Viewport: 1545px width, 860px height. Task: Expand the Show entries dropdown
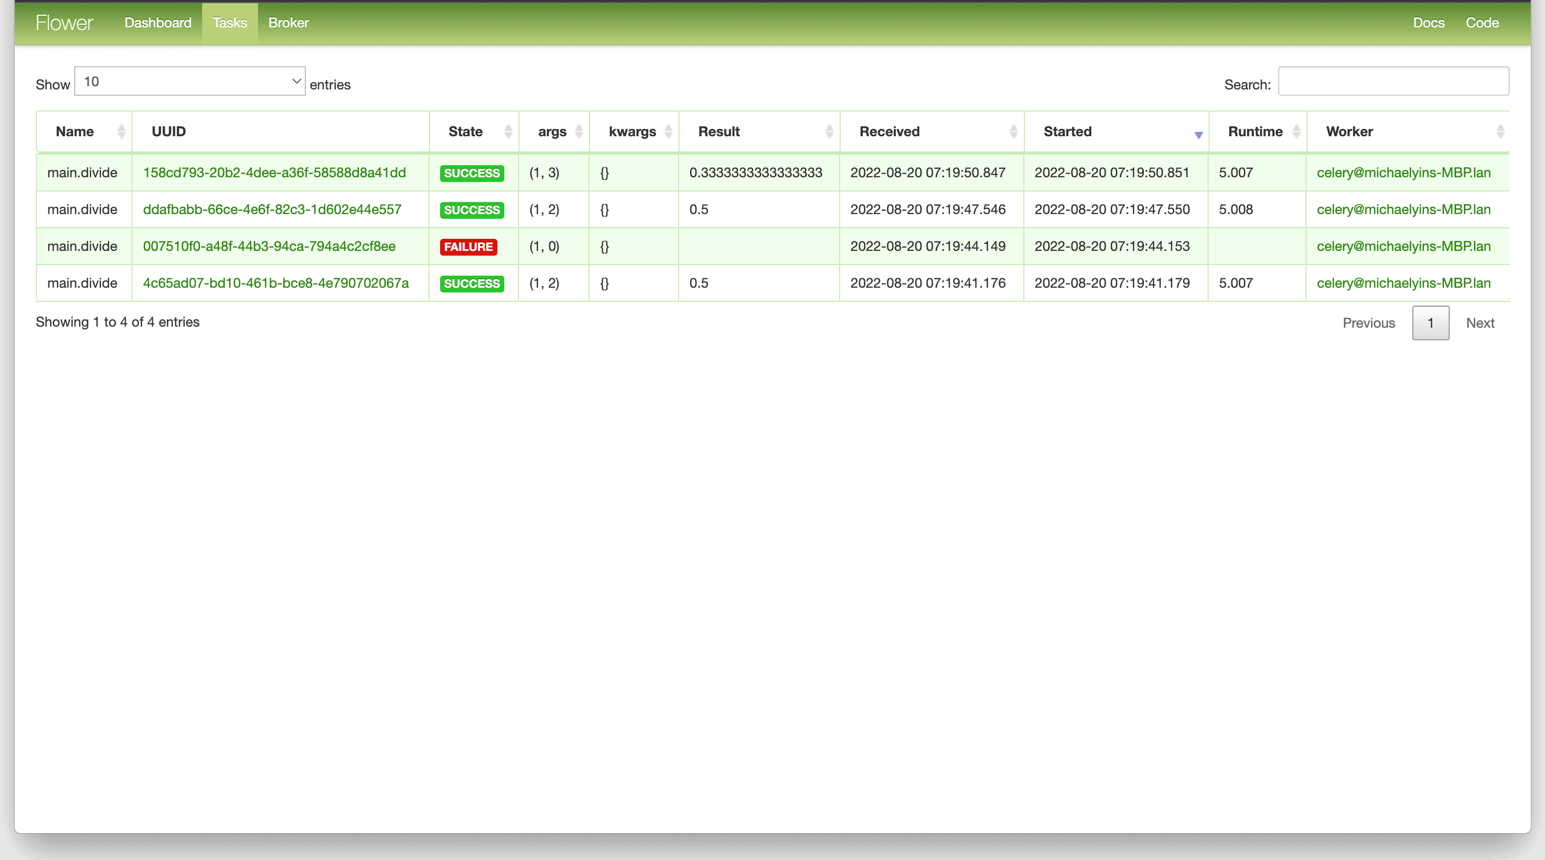190,81
